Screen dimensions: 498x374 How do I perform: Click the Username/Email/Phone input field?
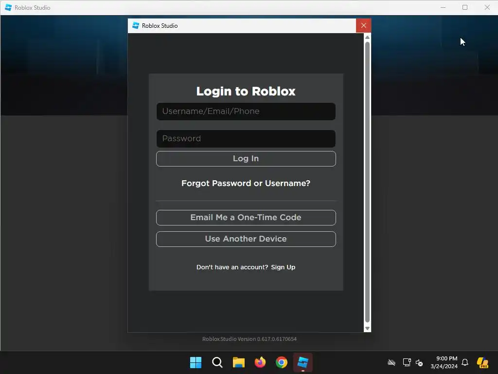246,112
